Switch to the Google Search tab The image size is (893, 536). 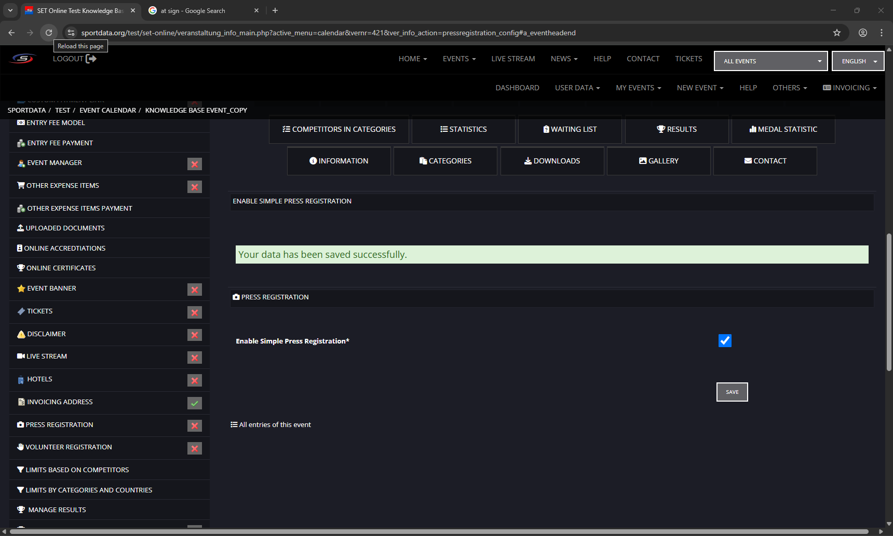[202, 10]
